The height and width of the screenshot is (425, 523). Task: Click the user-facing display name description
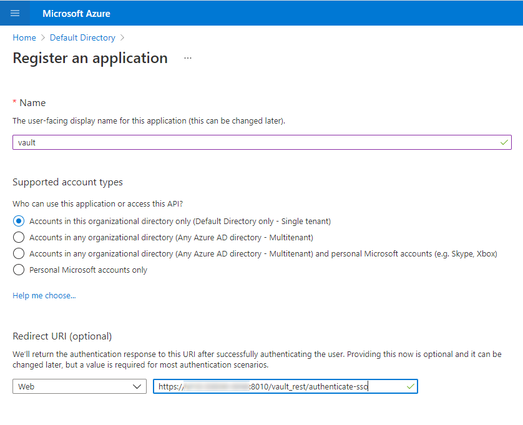pos(149,121)
